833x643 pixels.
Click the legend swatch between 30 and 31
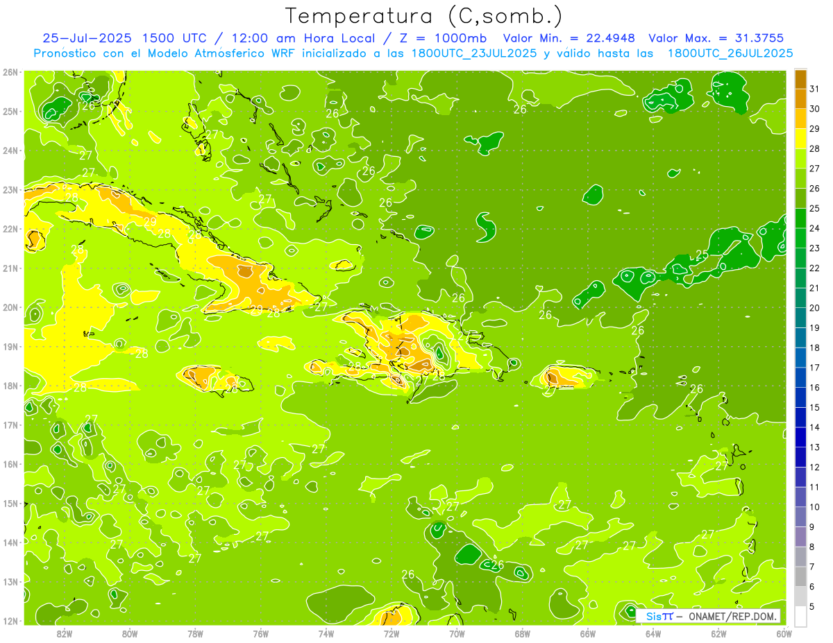(x=800, y=98)
